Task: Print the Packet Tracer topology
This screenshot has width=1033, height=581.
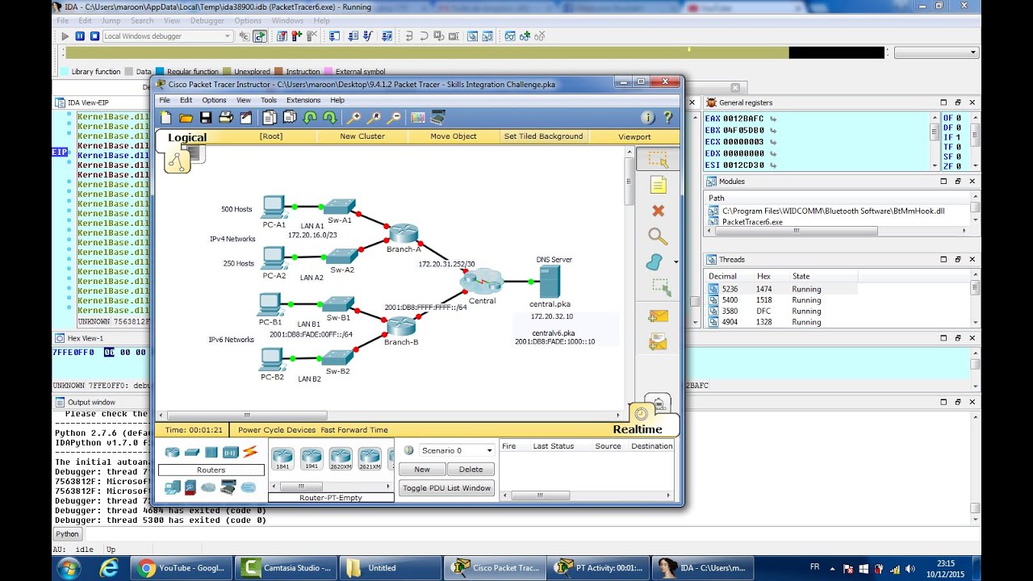Action: pos(226,118)
